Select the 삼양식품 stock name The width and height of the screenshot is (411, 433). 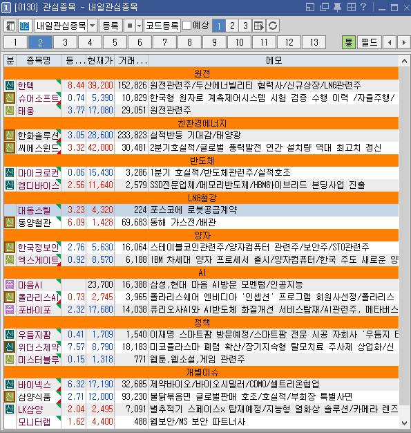click(35, 397)
